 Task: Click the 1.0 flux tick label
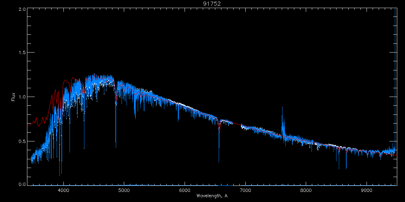tap(22, 97)
